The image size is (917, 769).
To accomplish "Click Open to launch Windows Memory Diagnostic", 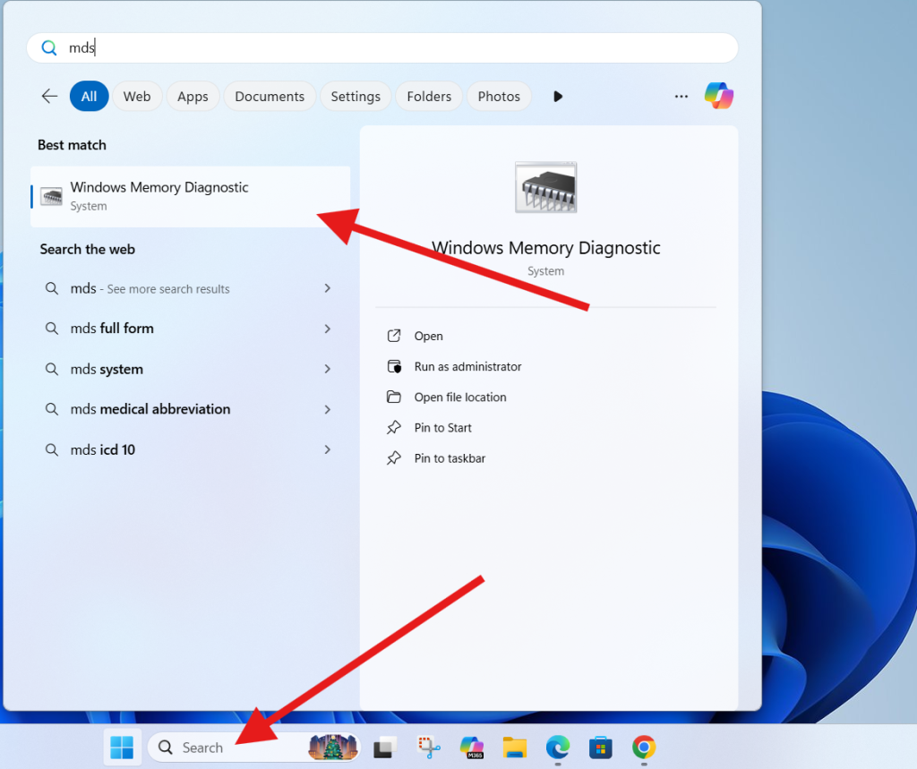I will pyautogui.click(x=427, y=336).
